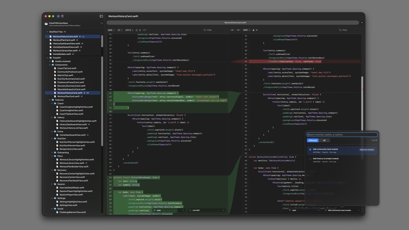Open HistoryDashboardView.swift in Modified Files
The width and height of the screenshot is (409, 230).
click(x=66, y=44)
